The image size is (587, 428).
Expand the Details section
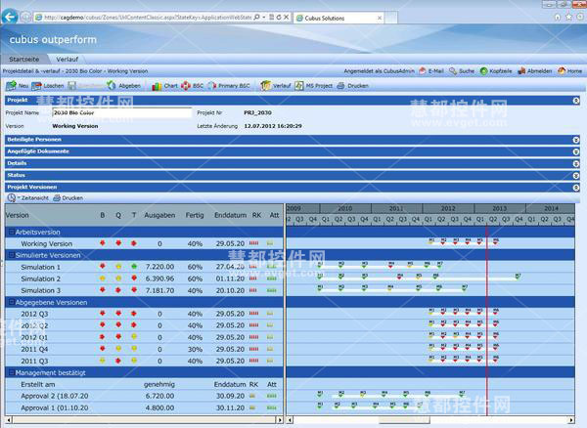coord(576,163)
